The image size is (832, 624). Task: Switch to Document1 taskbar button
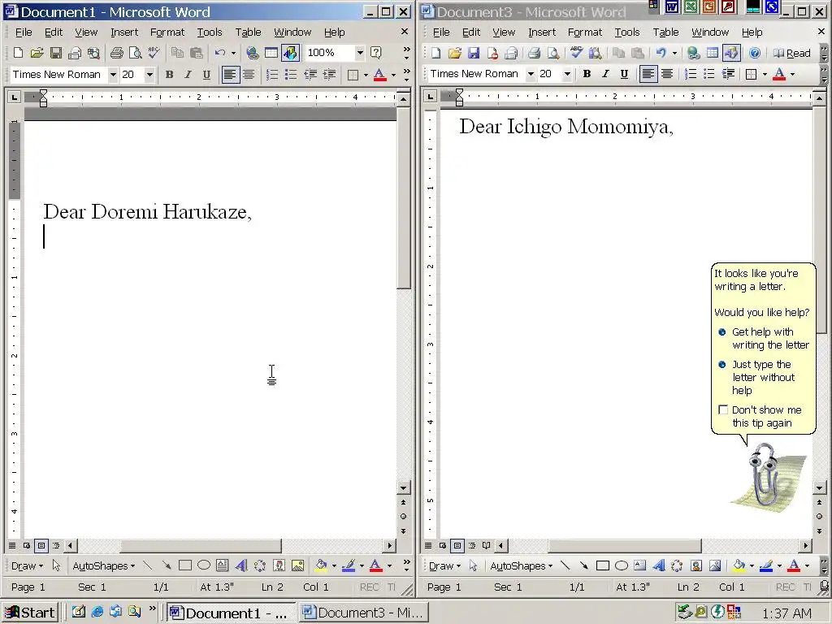230,613
